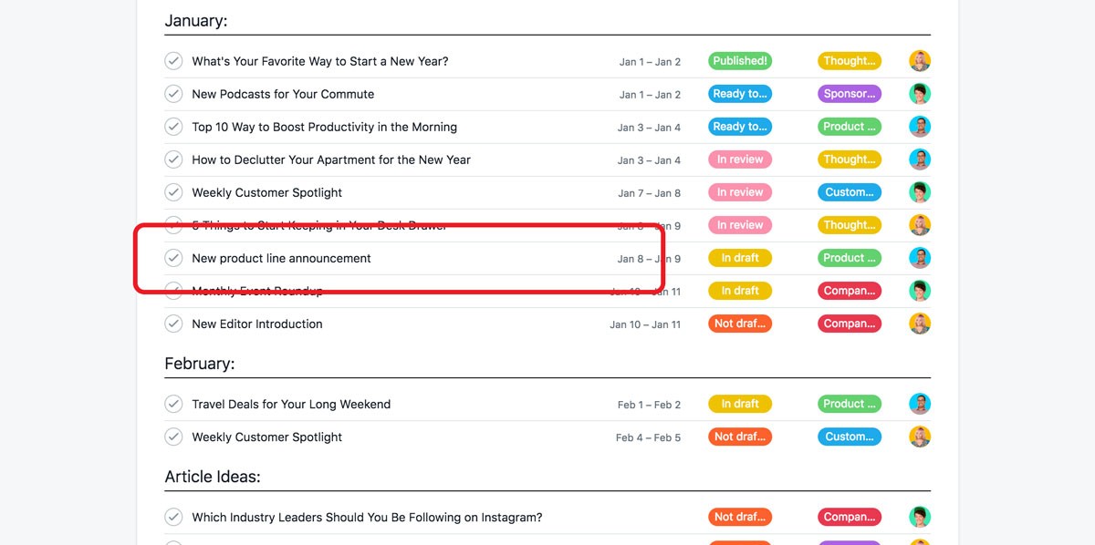
Task: Check off "New Editor Introduction" task circle
Action: pyautogui.click(x=173, y=324)
